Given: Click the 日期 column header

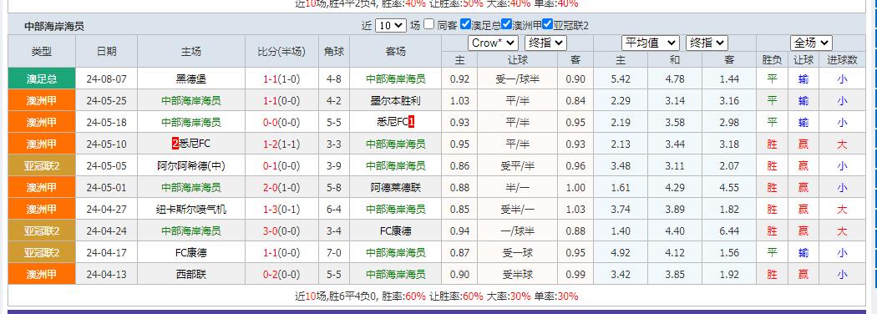Looking at the screenshot, I should [106, 52].
